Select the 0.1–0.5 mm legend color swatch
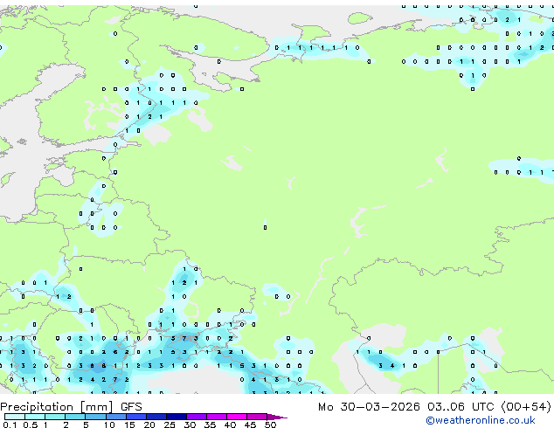 [x=15, y=417]
